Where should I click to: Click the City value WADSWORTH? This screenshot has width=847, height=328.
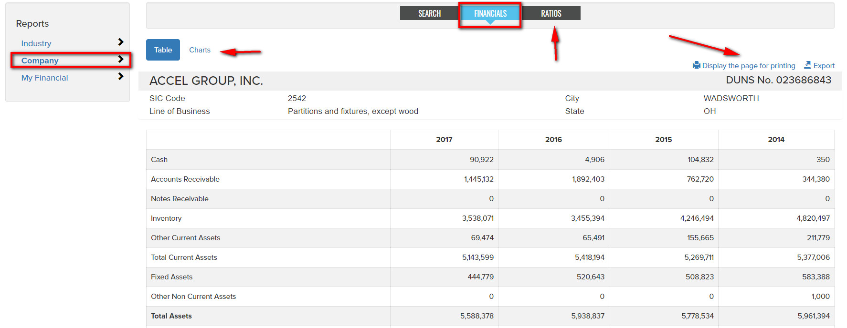click(731, 98)
